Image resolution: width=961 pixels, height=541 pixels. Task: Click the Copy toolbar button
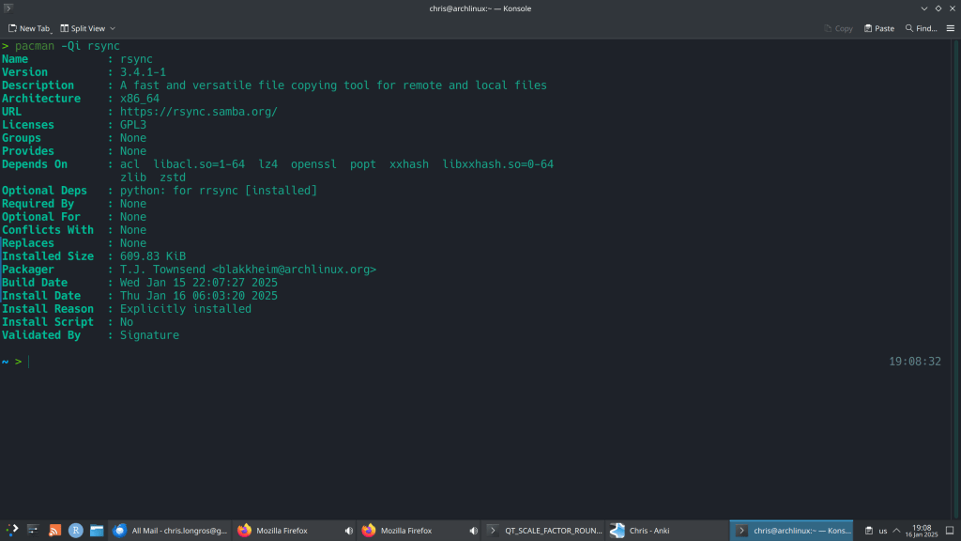pyautogui.click(x=838, y=28)
